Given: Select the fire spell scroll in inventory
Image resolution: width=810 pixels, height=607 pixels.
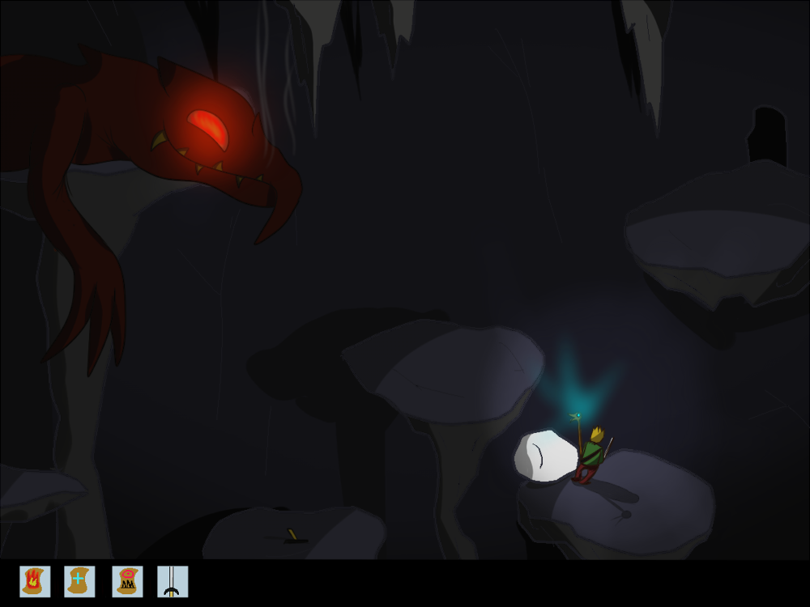Looking at the screenshot, I should point(35,581).
